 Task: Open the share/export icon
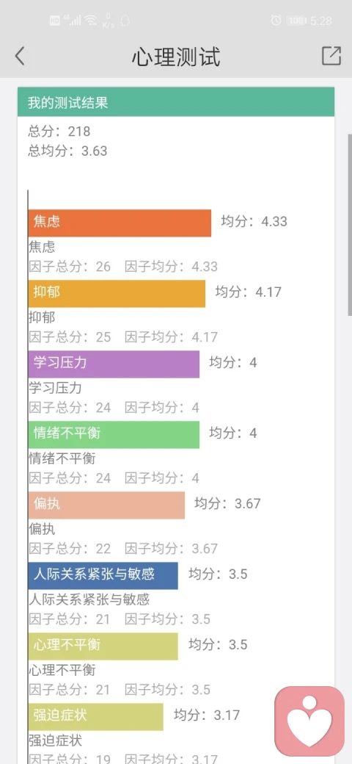click(x=331, y=56)
